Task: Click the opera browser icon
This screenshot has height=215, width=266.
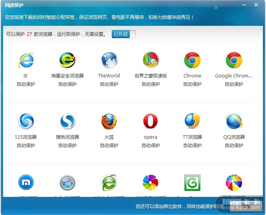Action: pyautogui.click(x=151, y=121)
